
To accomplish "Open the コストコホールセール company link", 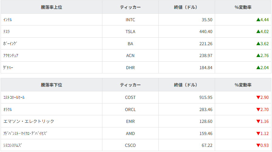I will [x=14, y=97].
